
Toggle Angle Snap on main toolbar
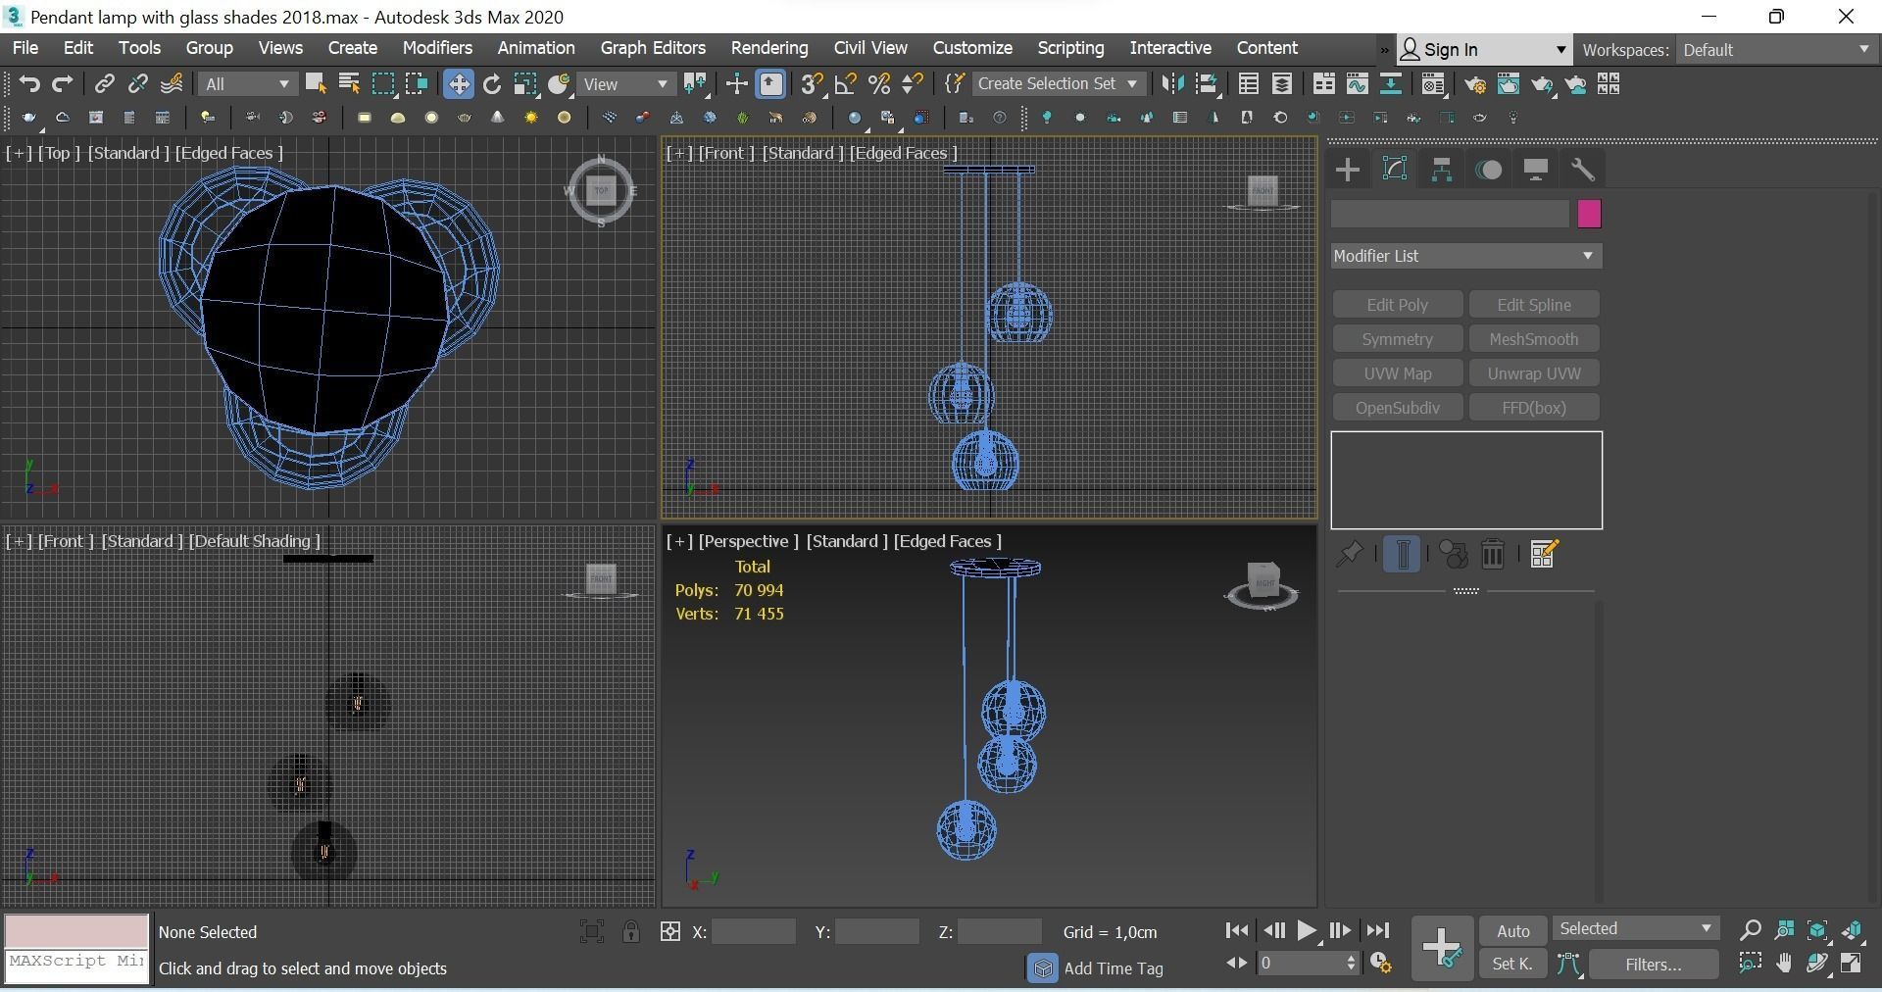click(x=845, y=84)
